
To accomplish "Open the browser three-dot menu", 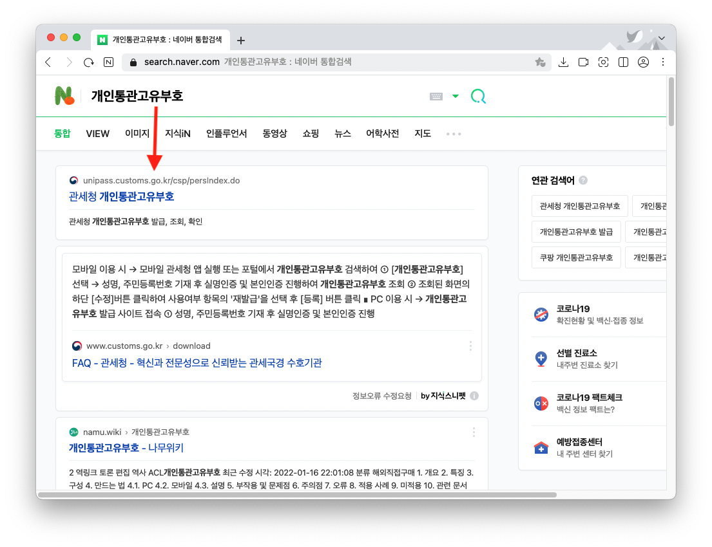I will click(663, 62).
